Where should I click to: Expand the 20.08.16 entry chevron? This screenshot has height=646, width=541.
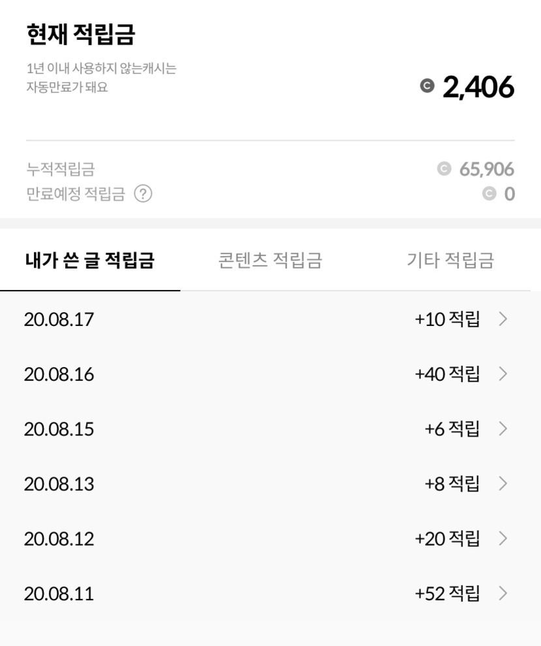pyautogui.click(x=503, y=374)
